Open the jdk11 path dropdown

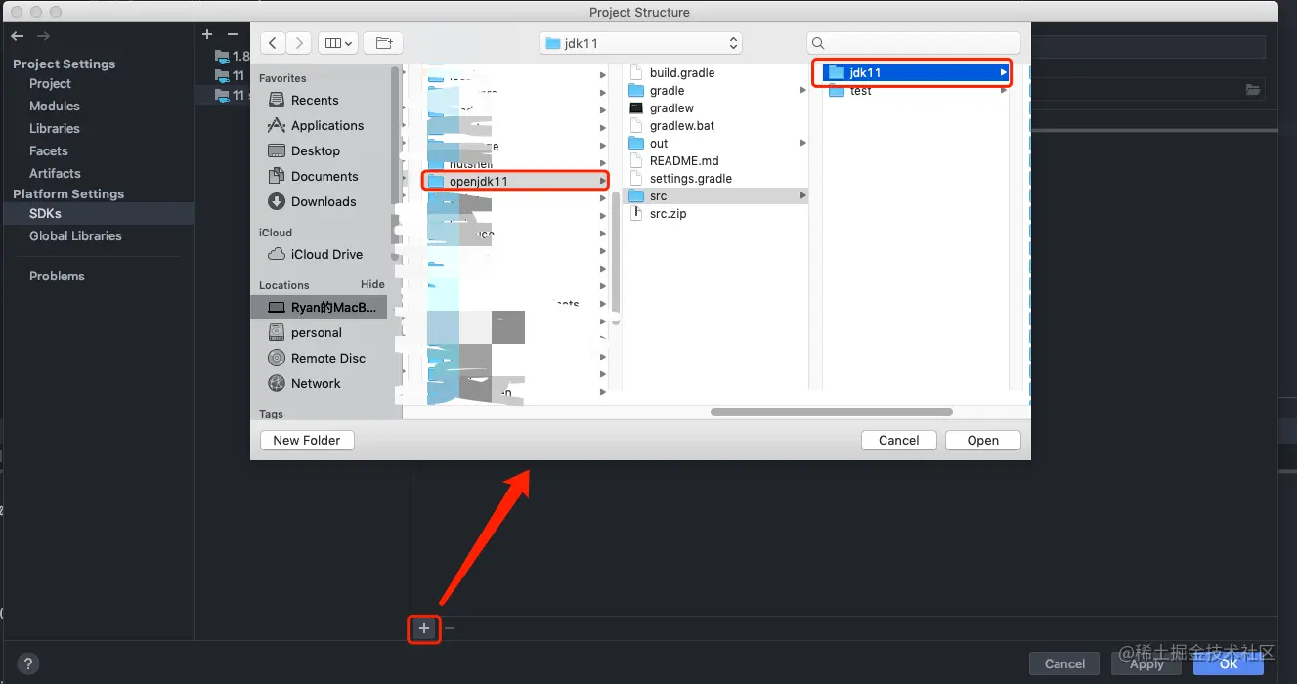(x=640, y=43)
